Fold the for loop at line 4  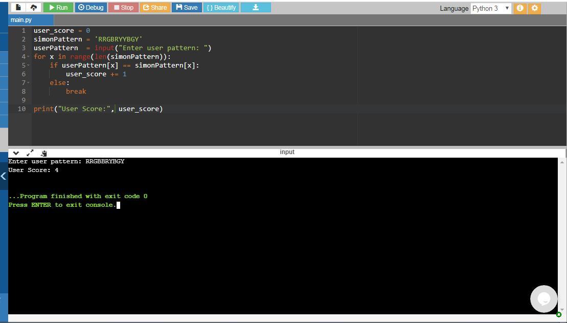28,57
